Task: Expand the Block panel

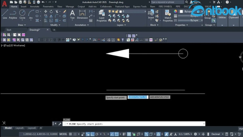Action: point(154,25)
